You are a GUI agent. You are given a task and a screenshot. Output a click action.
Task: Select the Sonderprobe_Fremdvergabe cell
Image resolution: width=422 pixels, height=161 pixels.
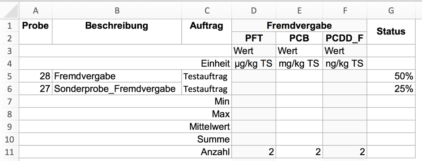[x=117, y=89]
